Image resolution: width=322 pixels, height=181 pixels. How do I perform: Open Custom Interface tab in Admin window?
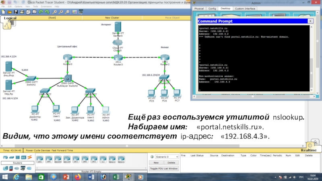245,8
